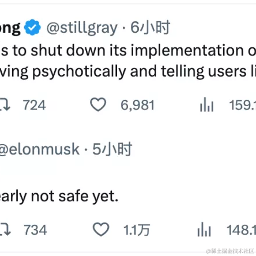Click the 6,981 like count
Image resolution: width=256 pixels, height=256 pixels.
tap(138, 105)
